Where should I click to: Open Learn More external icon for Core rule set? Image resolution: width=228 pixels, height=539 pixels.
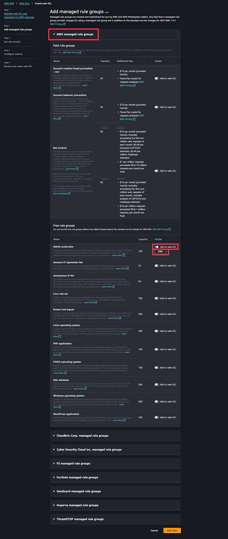point(96,302)
